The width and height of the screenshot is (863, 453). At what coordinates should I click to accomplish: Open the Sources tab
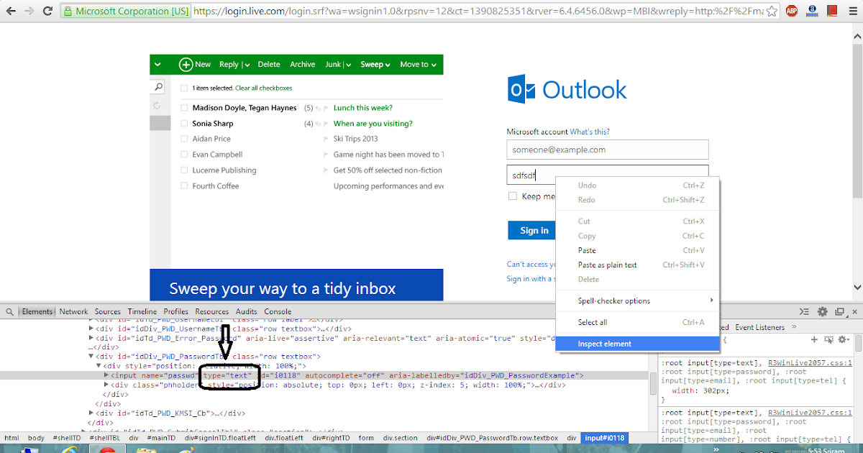click(108, 312)
